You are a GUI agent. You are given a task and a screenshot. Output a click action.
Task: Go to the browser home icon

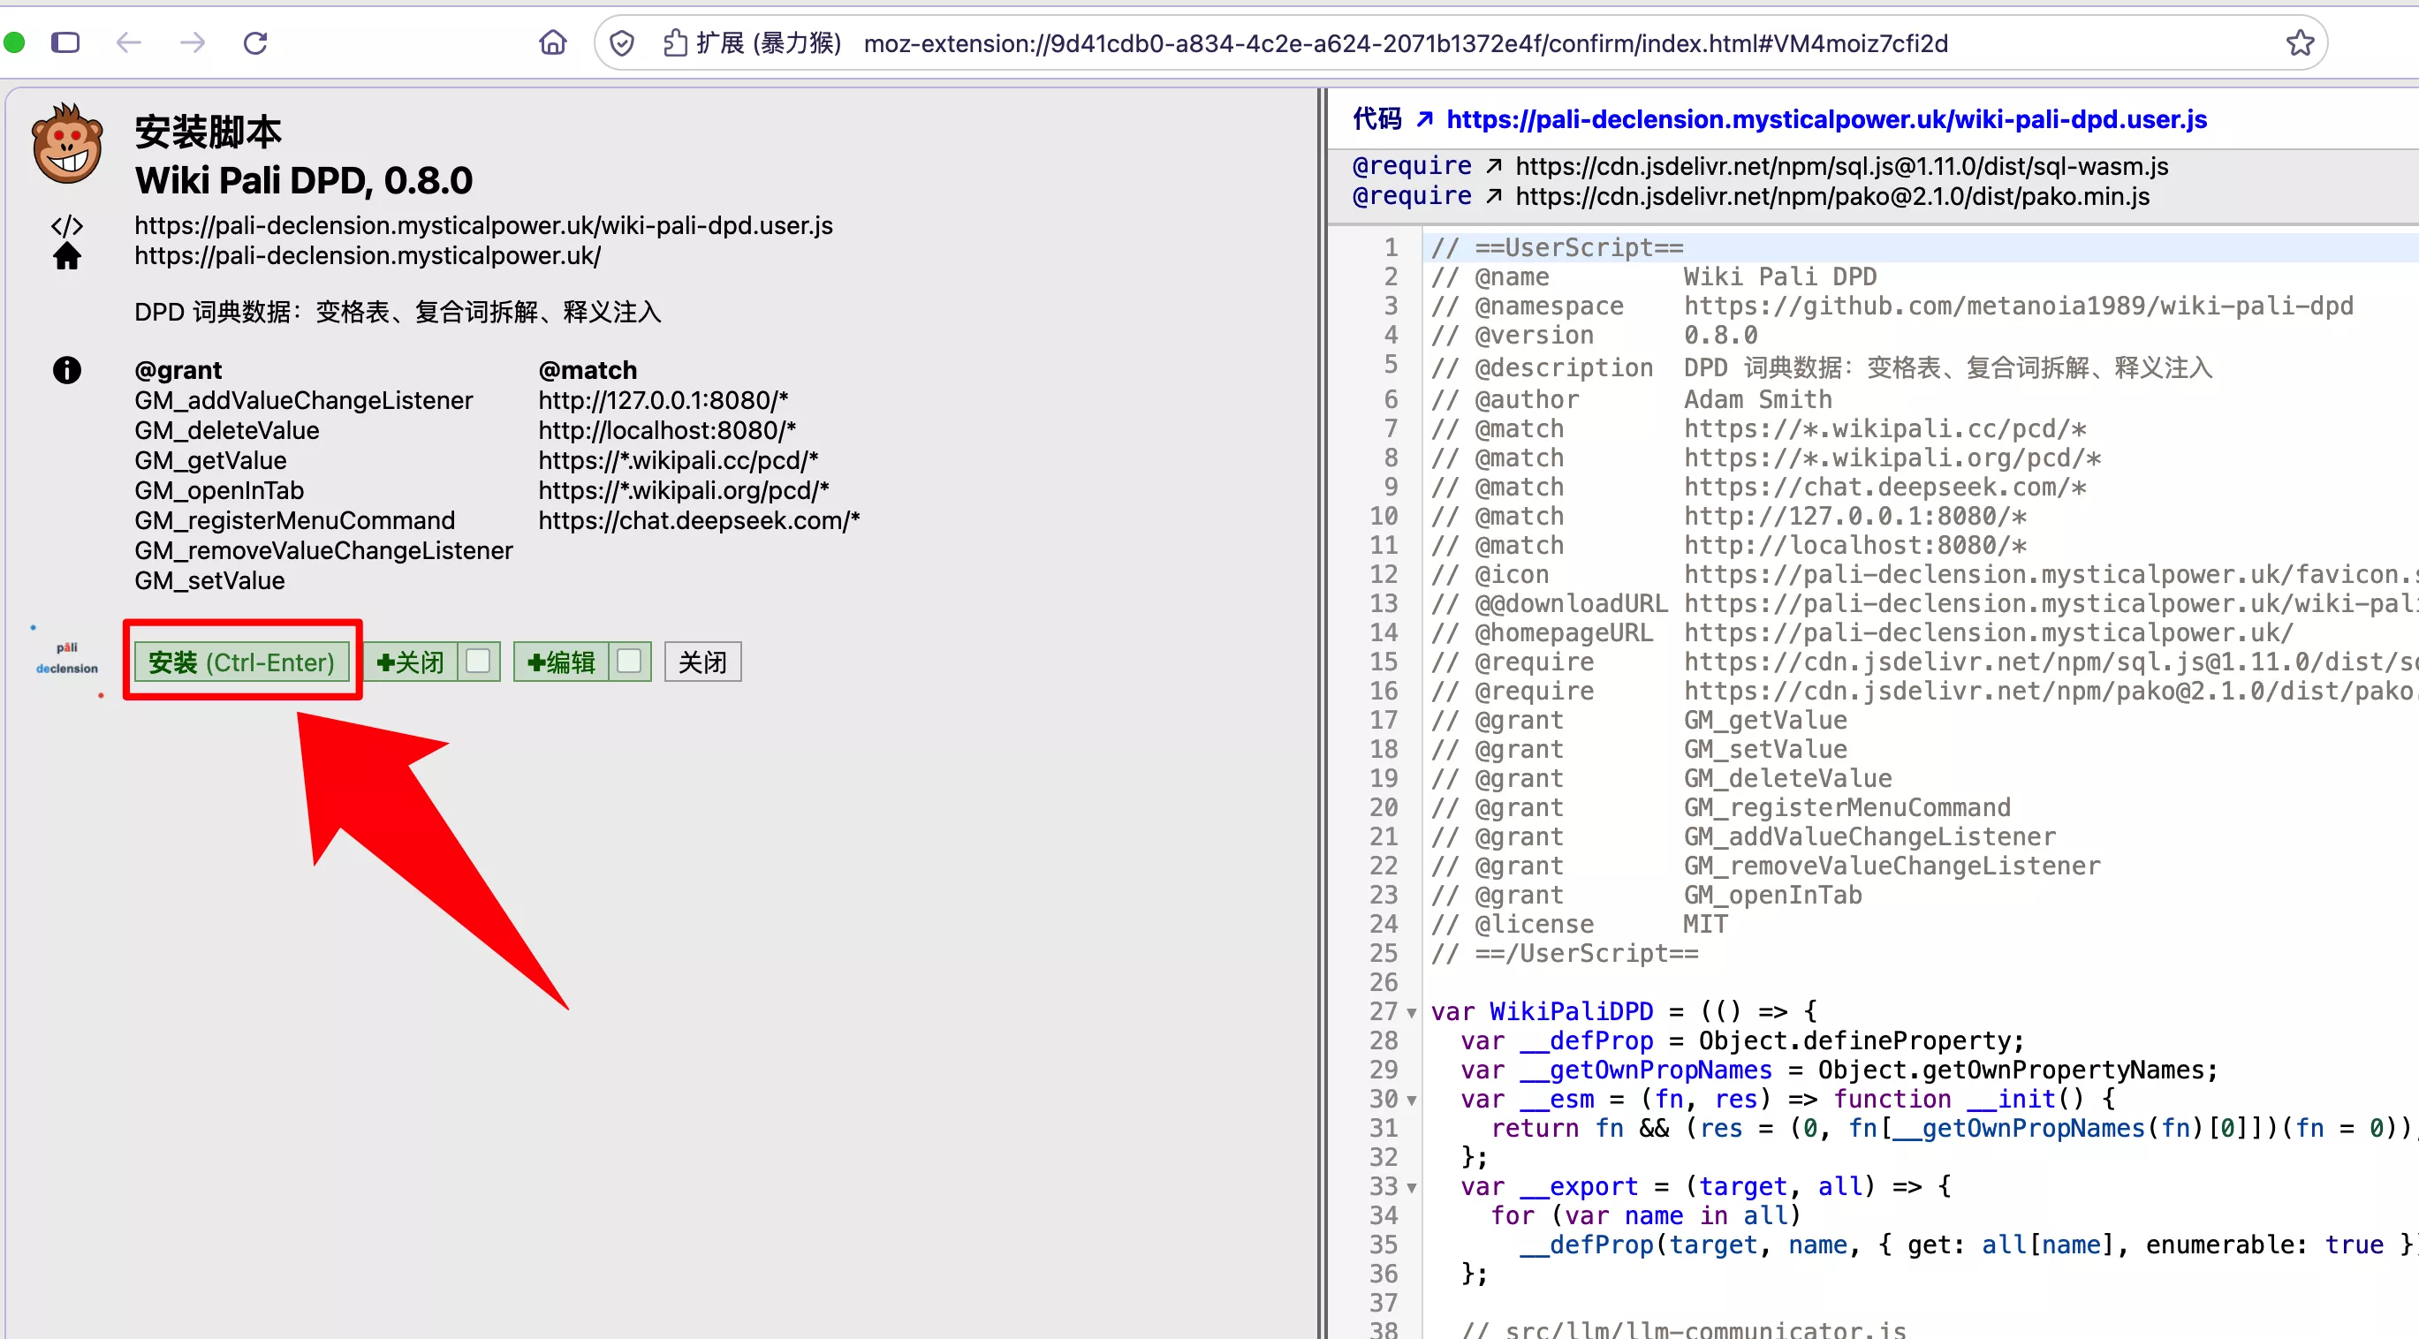(x=552, y=42)
